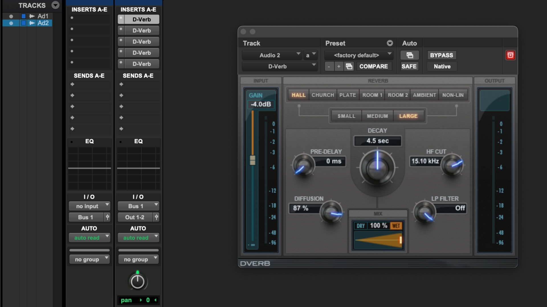Click the input GAIN fader handle
547x307 pixels.
point(252,160)
